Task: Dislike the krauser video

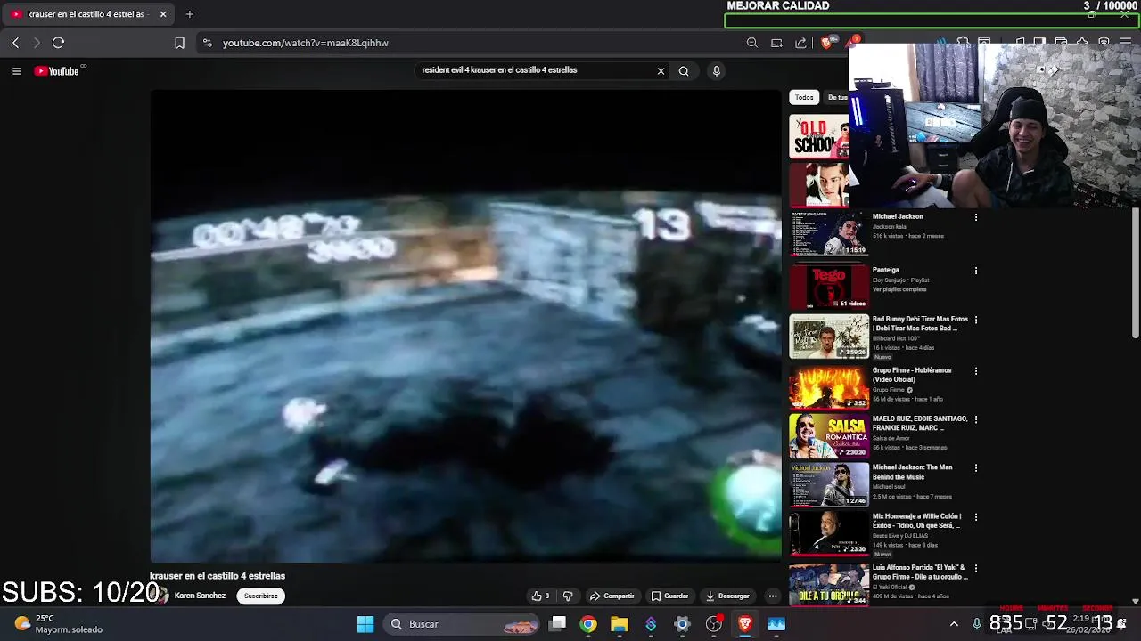Action: [568, 596]
